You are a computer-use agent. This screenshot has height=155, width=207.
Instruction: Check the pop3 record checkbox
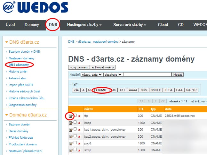pos(75,142)
